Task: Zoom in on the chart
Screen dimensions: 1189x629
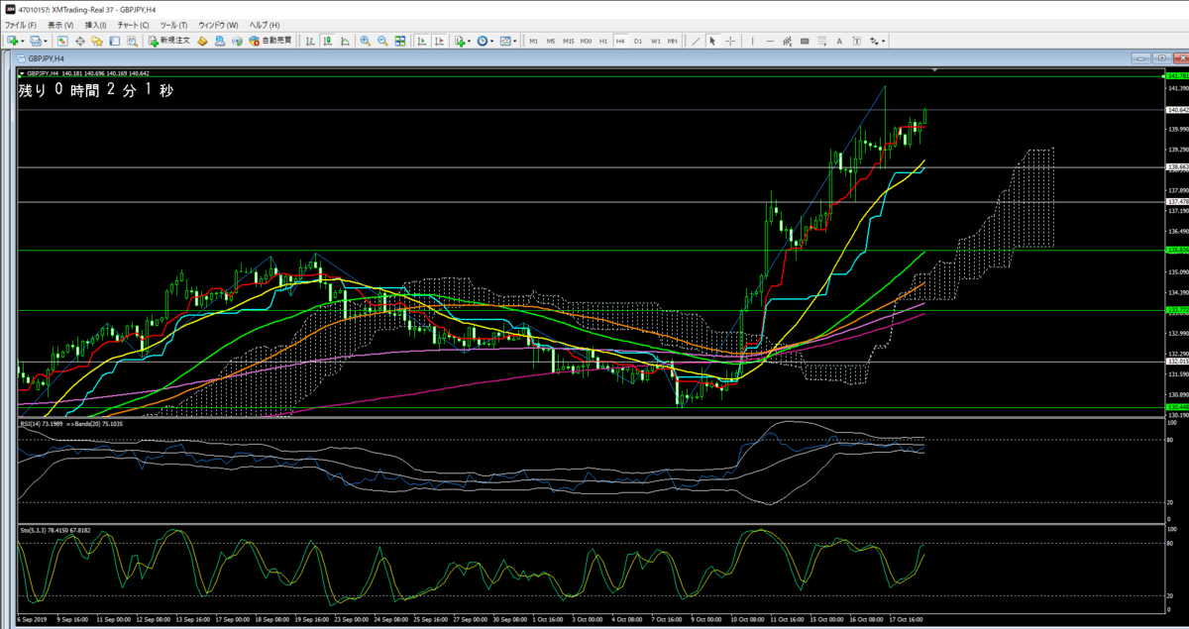Action: pyautogui.click(x=365, y=41)
